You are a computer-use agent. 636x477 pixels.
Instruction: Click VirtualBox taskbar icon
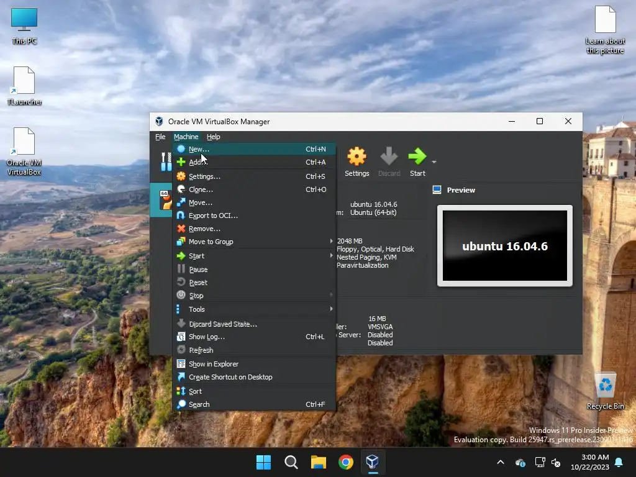[373, 462]
